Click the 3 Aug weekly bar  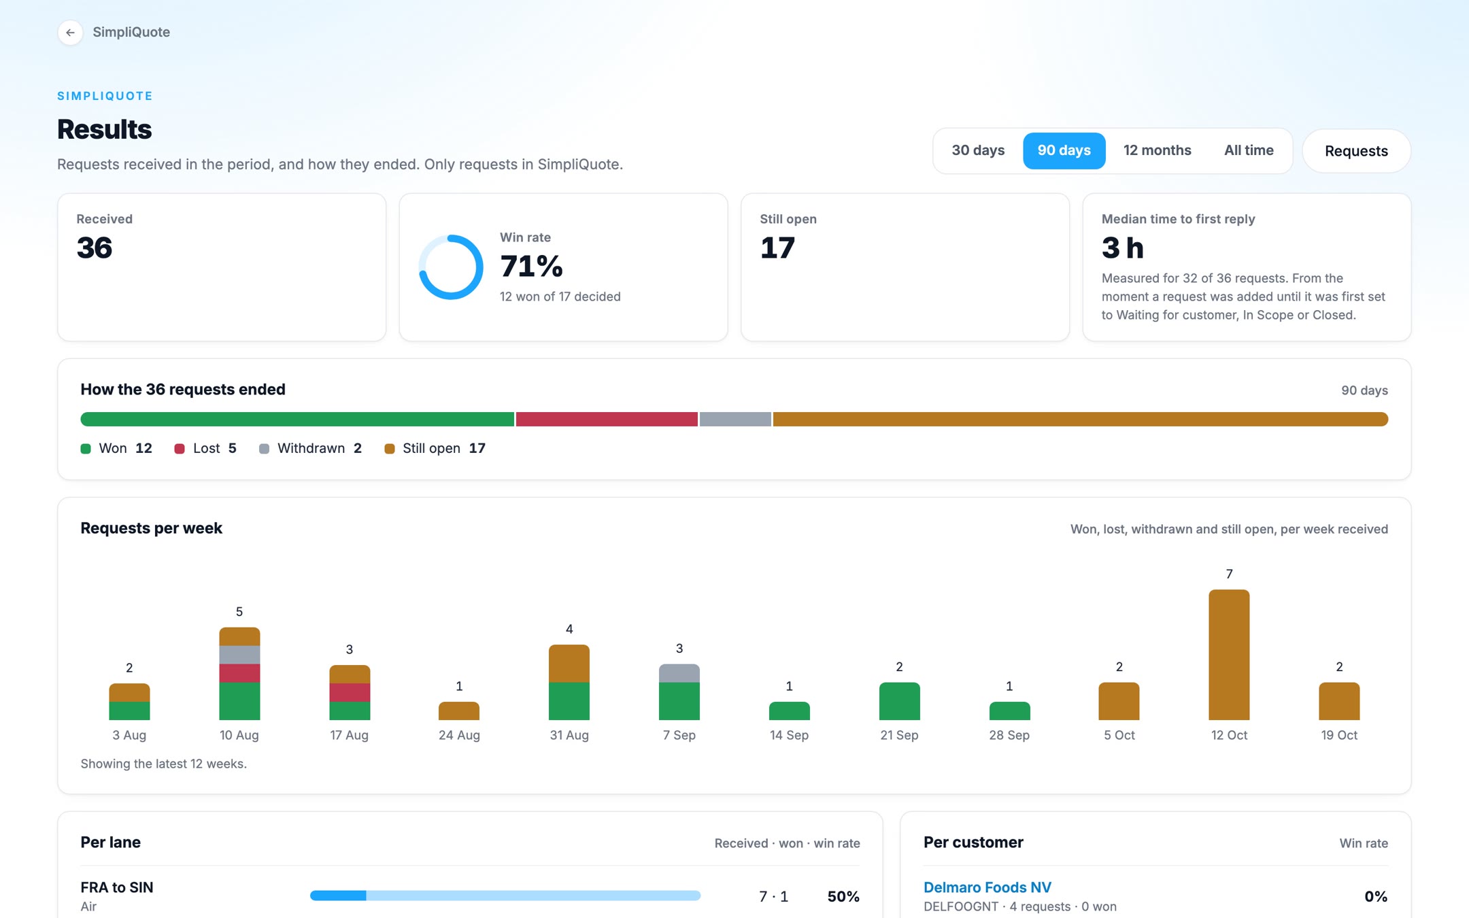click(129, 702)
